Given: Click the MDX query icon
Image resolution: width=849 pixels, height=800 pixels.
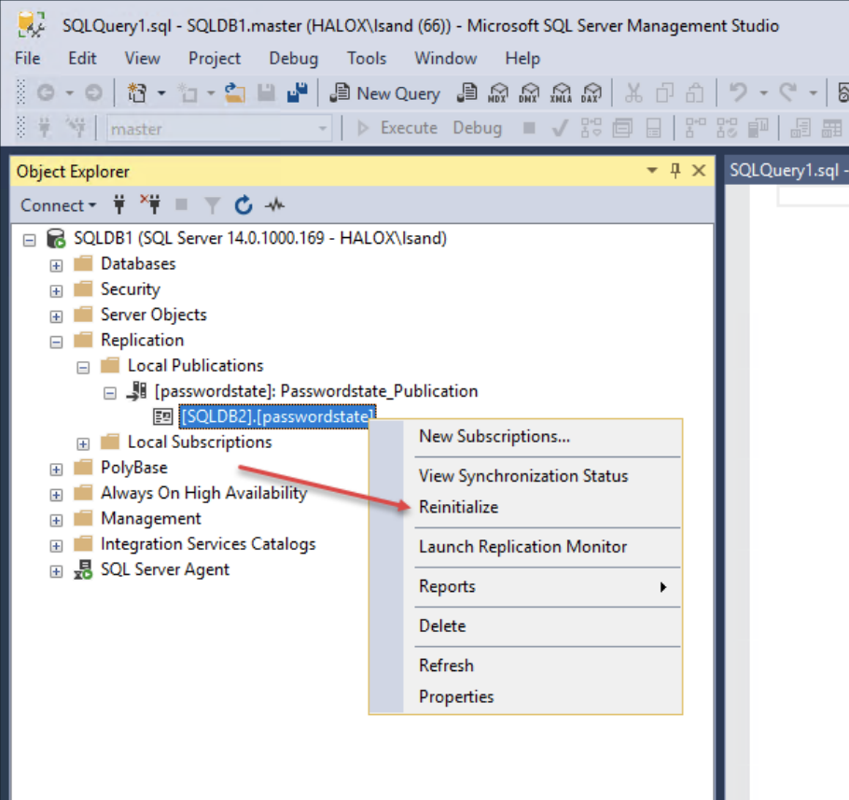Looking at the screenshot, I should pos(497,93).
